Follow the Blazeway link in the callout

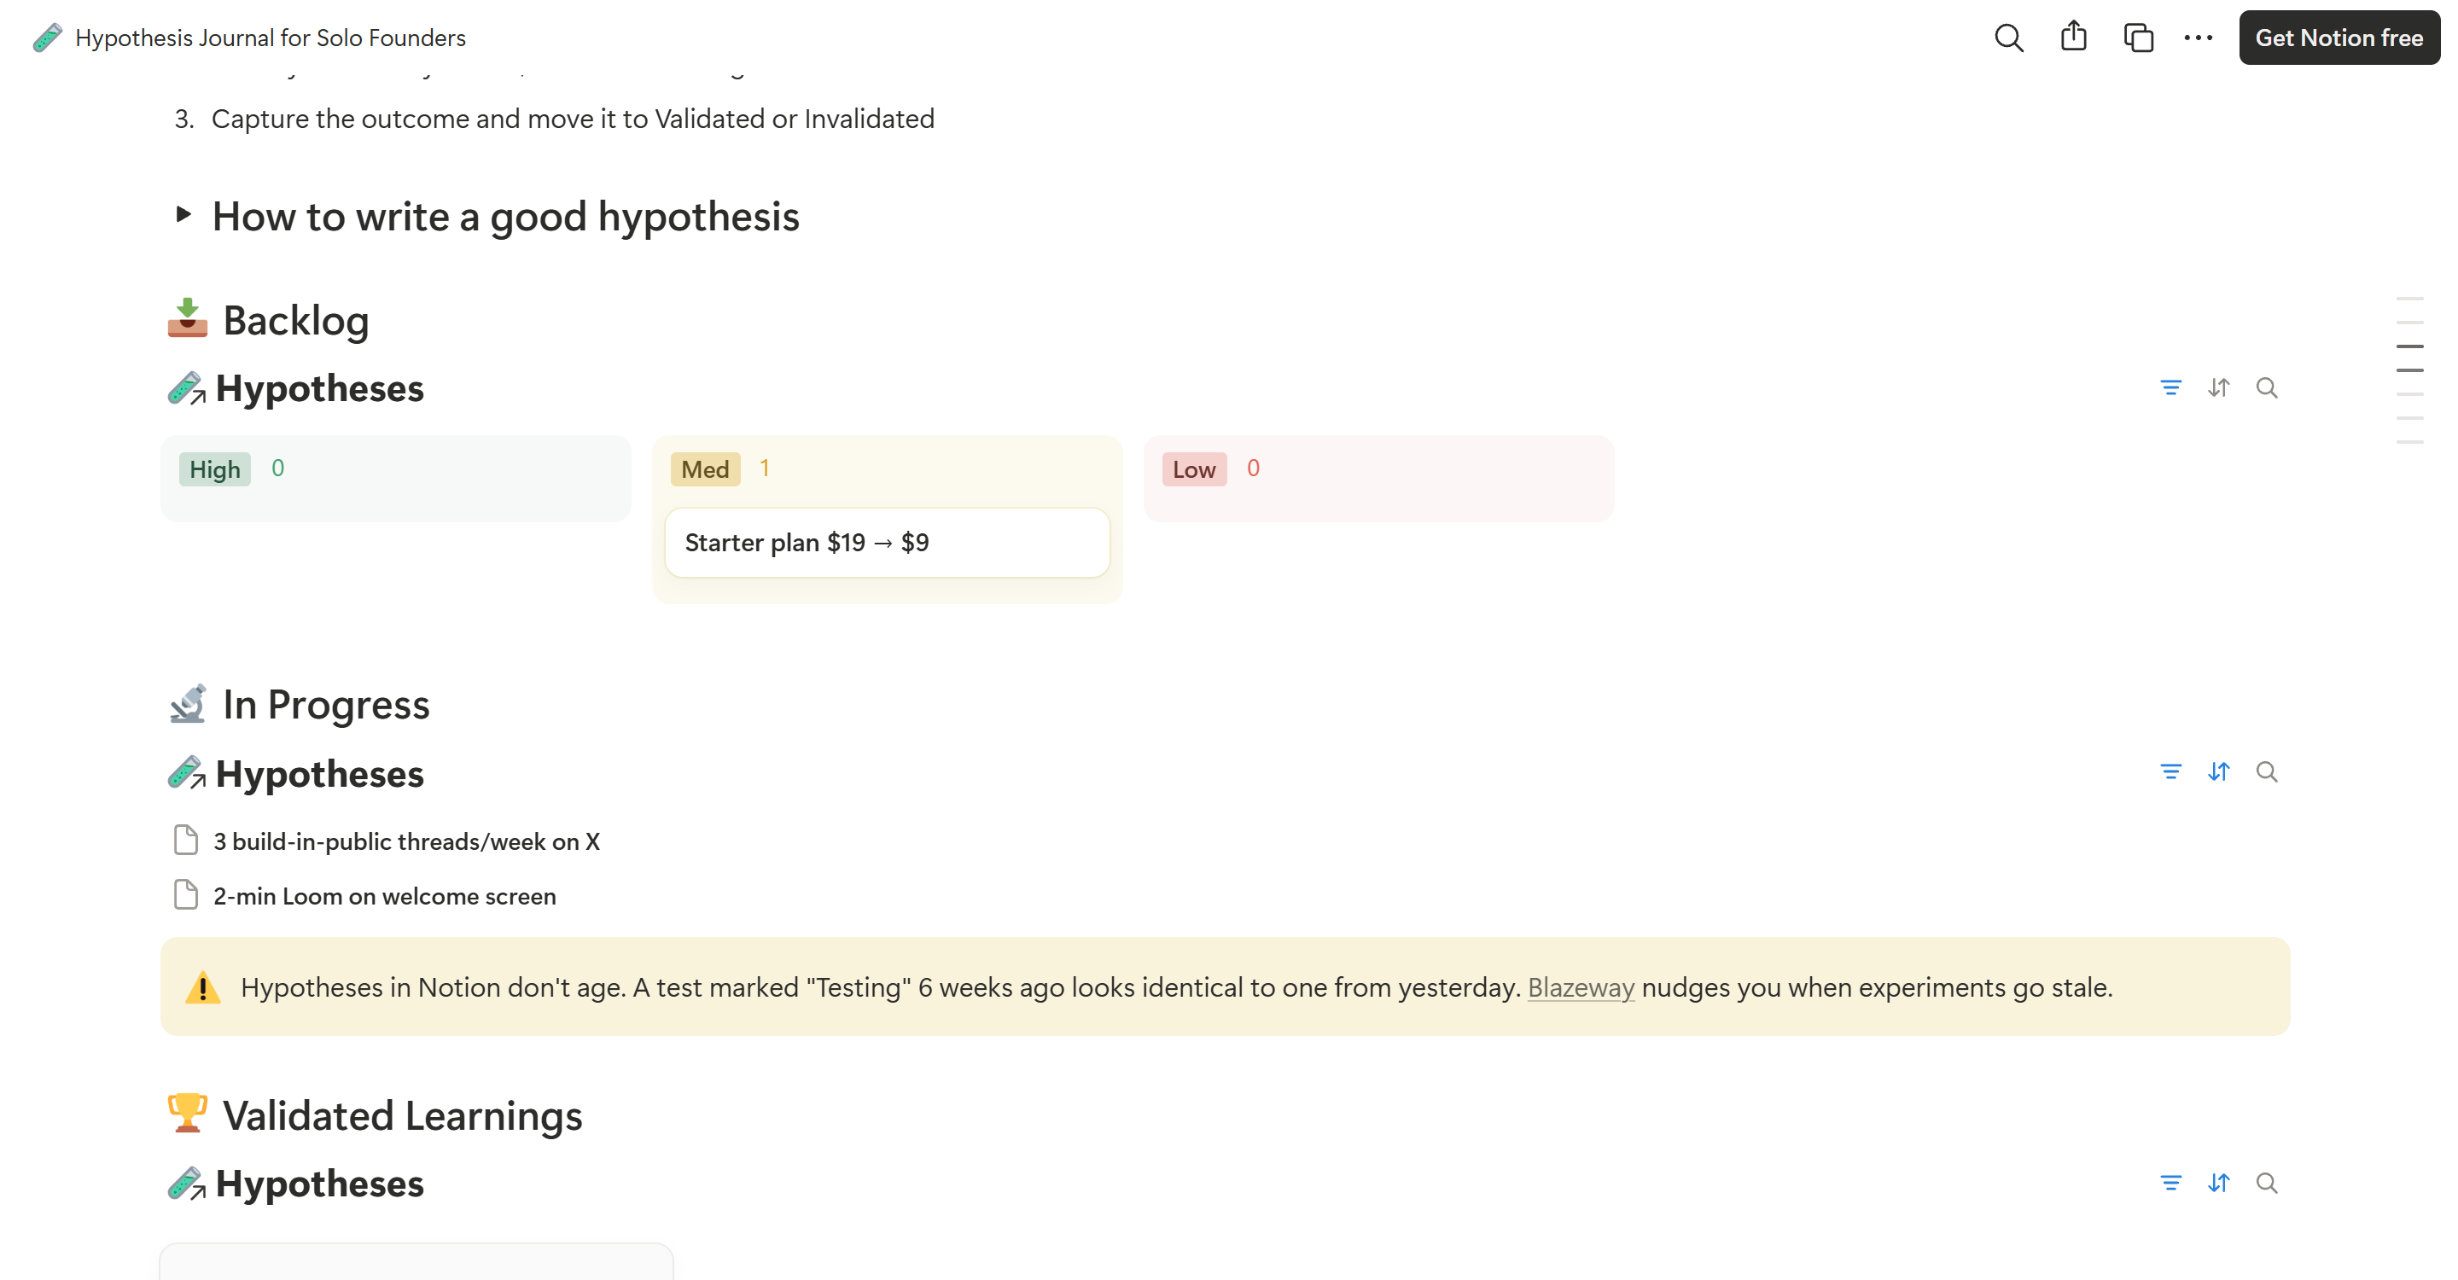[x=1581, y=987]
